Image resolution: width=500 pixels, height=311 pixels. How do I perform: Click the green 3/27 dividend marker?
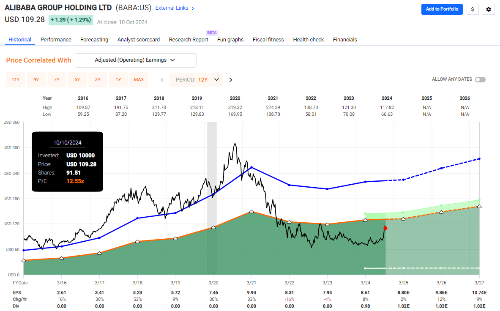479,200
